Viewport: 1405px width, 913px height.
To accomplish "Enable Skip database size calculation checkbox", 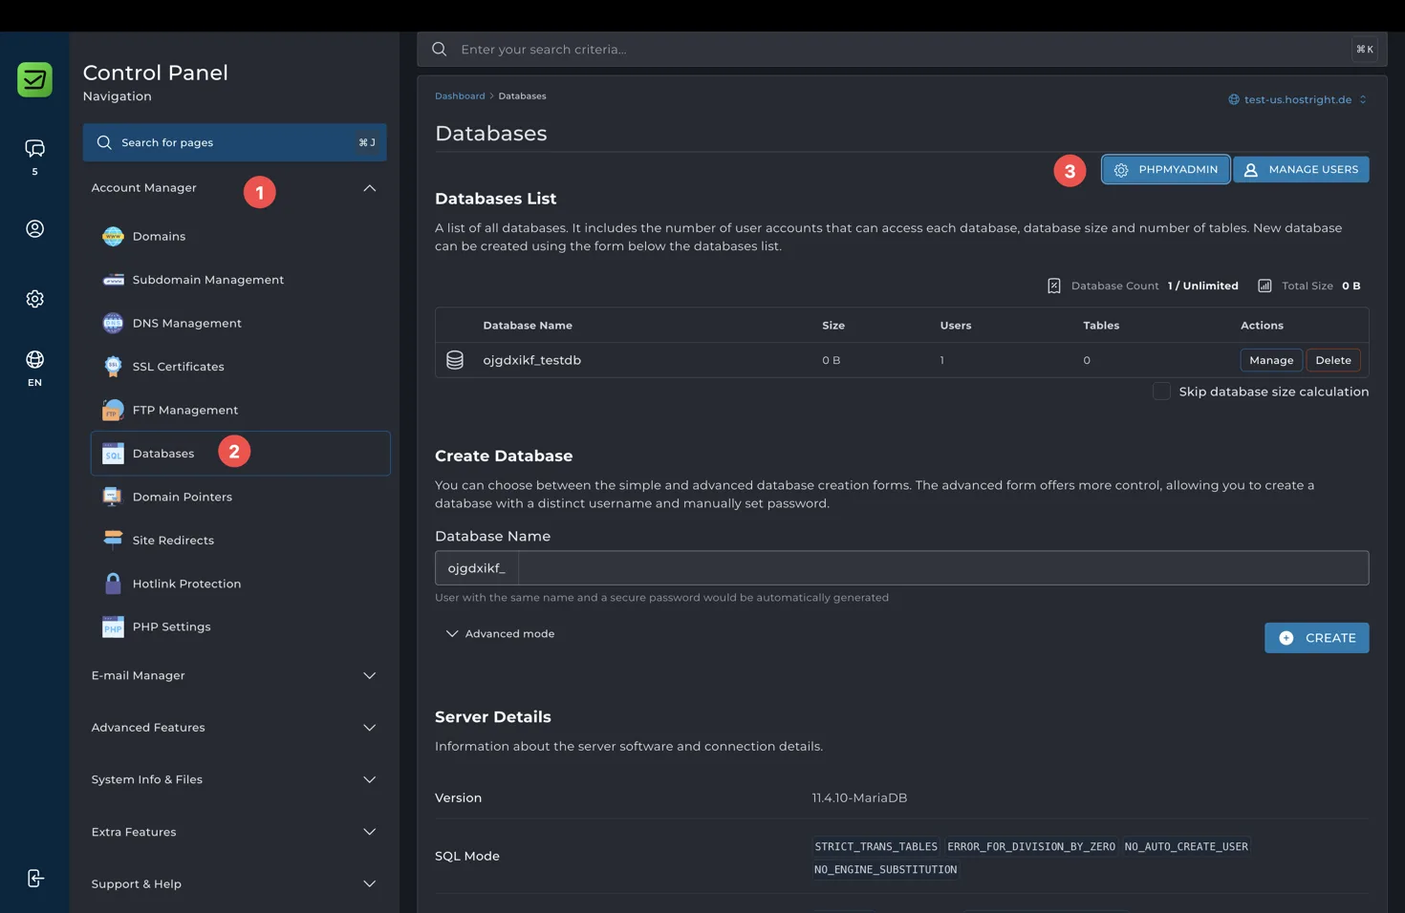I will point(1161,392).
